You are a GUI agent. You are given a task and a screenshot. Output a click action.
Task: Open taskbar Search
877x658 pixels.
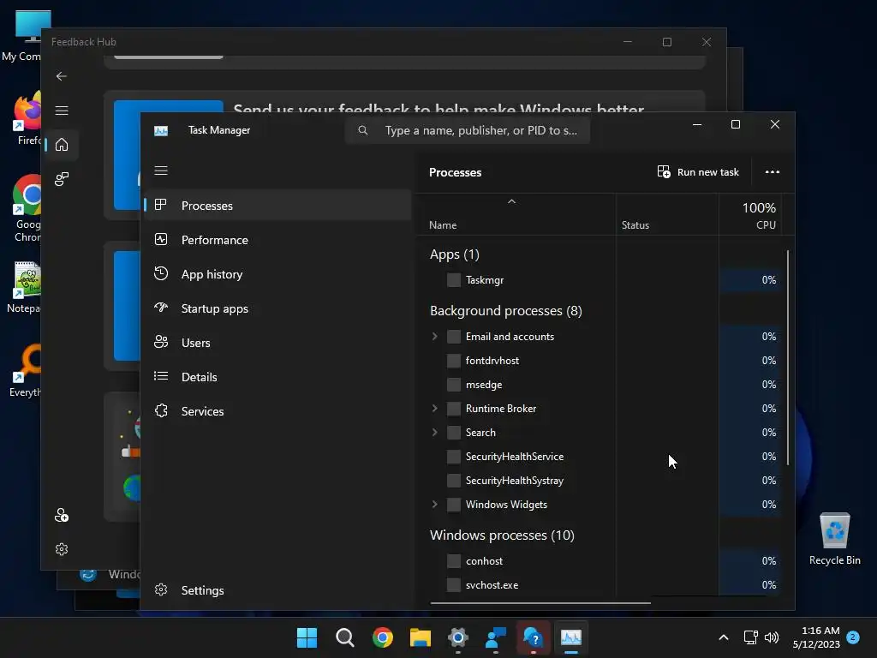tap(344, 637)
